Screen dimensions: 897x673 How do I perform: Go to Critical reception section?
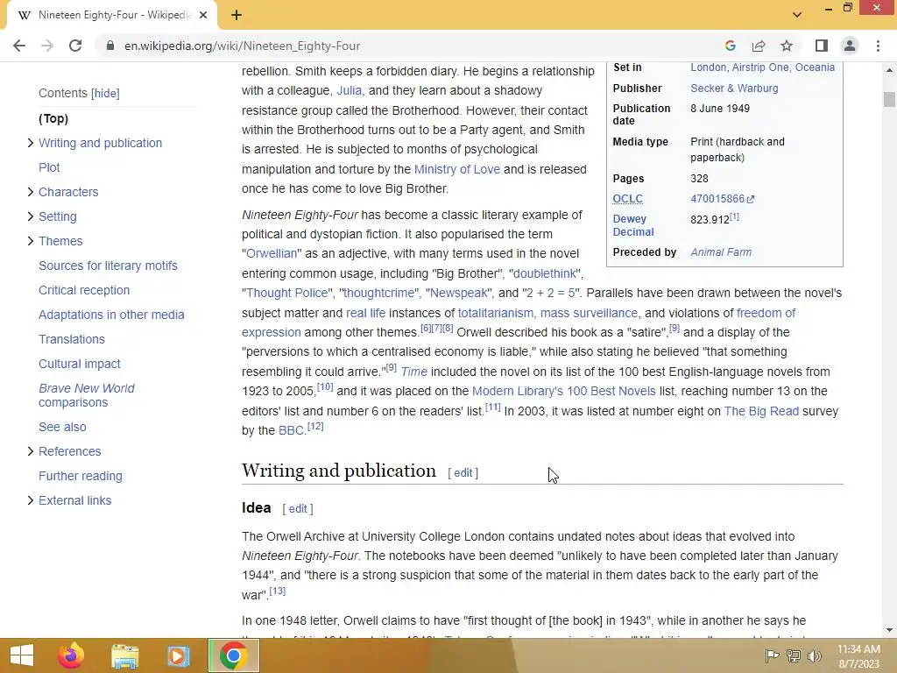[84, 290]
